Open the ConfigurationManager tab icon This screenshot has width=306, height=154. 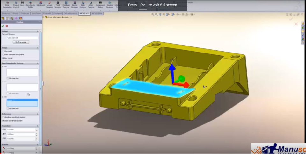12,18
